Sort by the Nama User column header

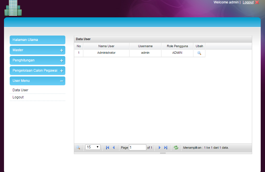106,46
